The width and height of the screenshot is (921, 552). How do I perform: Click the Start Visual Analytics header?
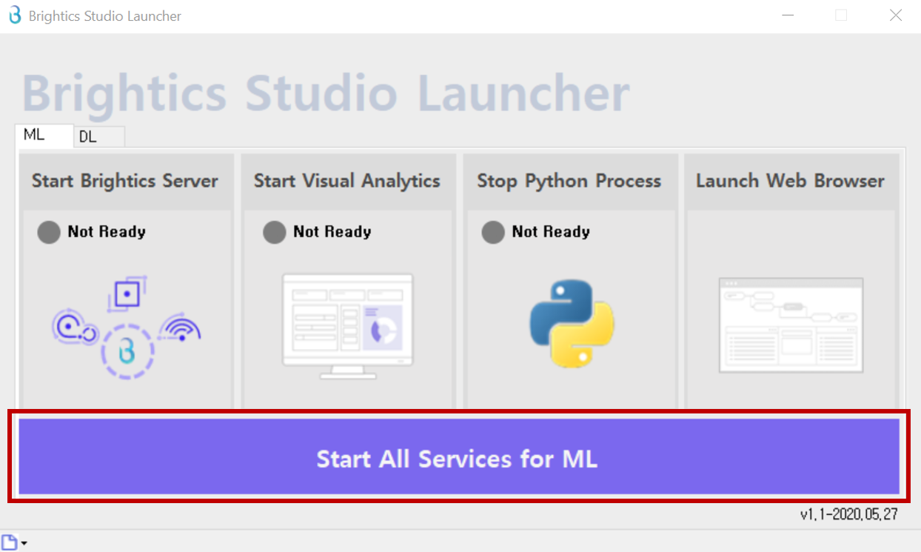347,181
